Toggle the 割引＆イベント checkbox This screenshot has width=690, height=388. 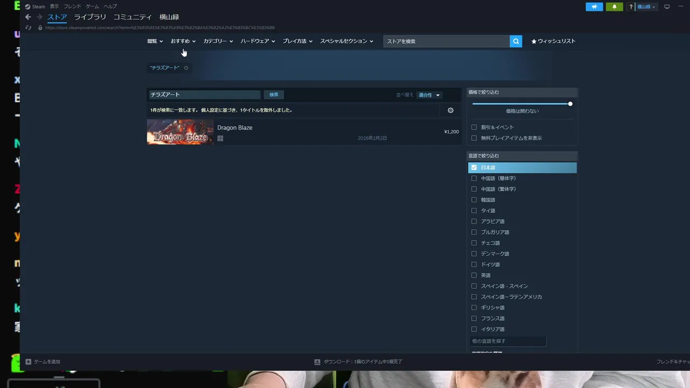[x=474, y=127]
